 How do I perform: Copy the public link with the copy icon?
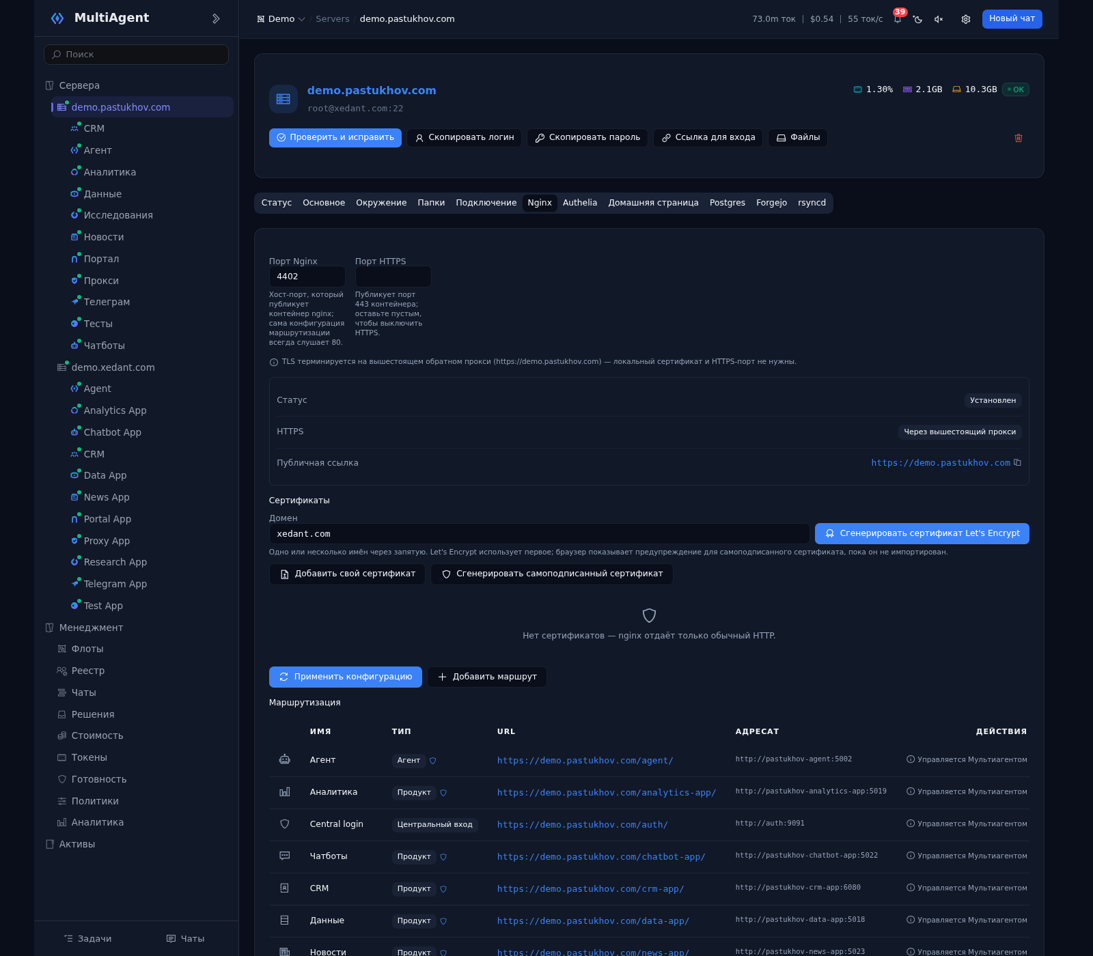1018,462
